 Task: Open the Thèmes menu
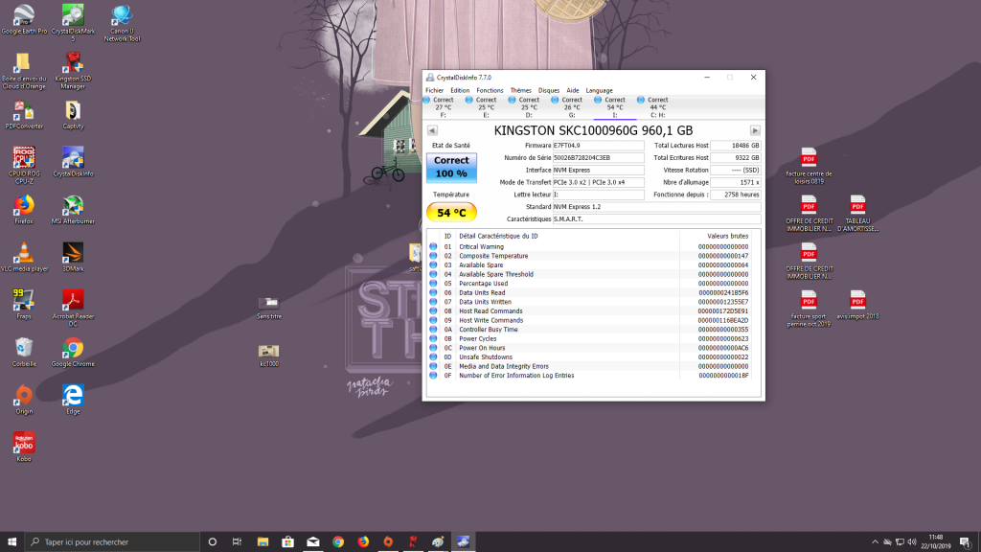coord(520,90)
